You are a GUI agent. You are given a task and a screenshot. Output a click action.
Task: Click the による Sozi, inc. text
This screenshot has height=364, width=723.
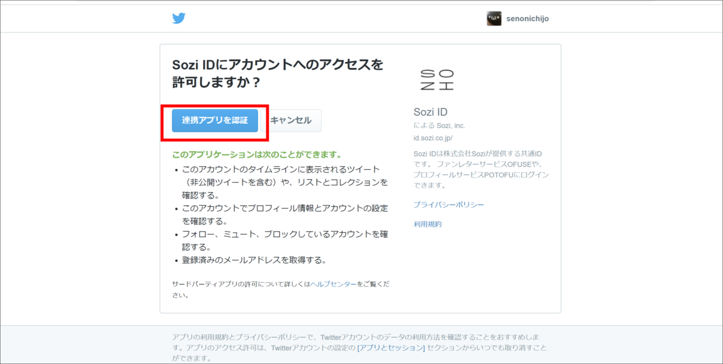pyautogui.click(x=440, y=126)
